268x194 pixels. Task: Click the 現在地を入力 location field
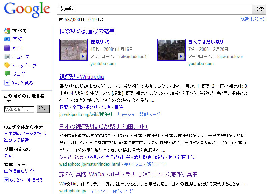19,109
